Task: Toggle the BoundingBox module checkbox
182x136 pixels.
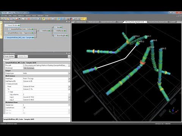Action: pyautogui.click(x=56, y=36)
